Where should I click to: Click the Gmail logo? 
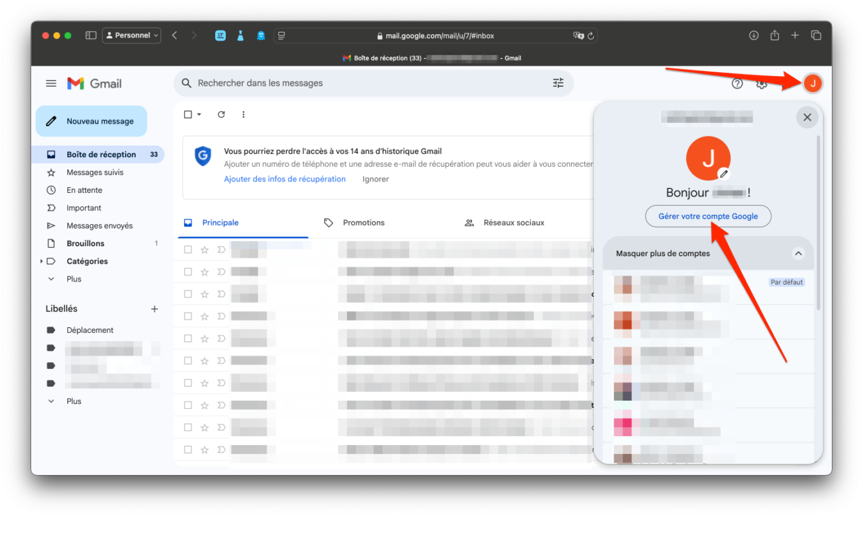pos(95,83)
